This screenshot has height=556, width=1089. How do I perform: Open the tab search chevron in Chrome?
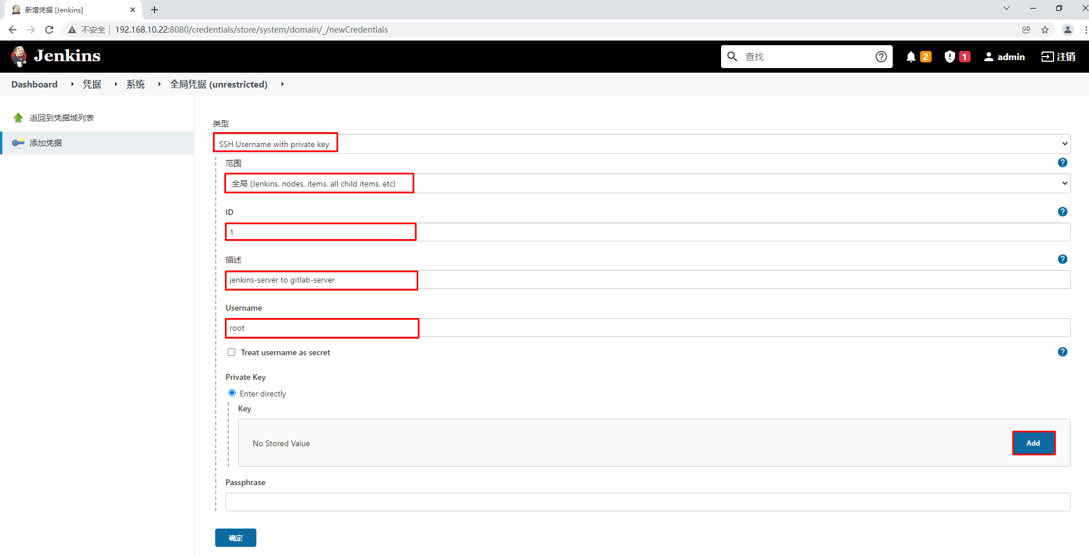click(1007, 8)
